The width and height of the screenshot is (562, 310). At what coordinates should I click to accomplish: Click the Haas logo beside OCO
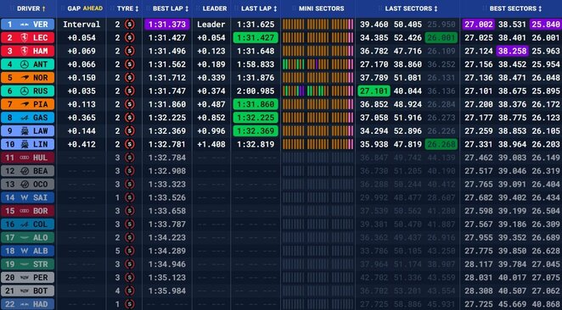tap(25, 184)
